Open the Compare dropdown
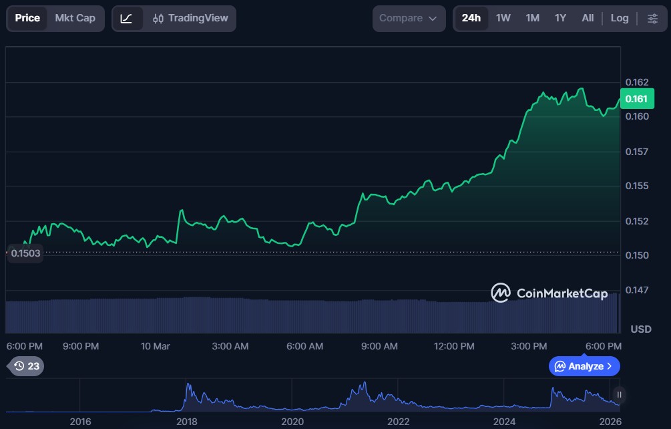The image size is (671, 429). click(x=408, y=18)
